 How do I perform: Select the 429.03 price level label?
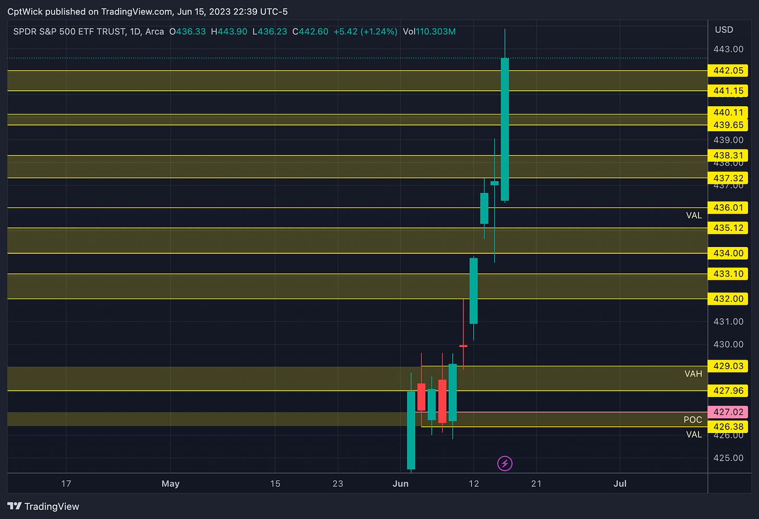point(728,366)
